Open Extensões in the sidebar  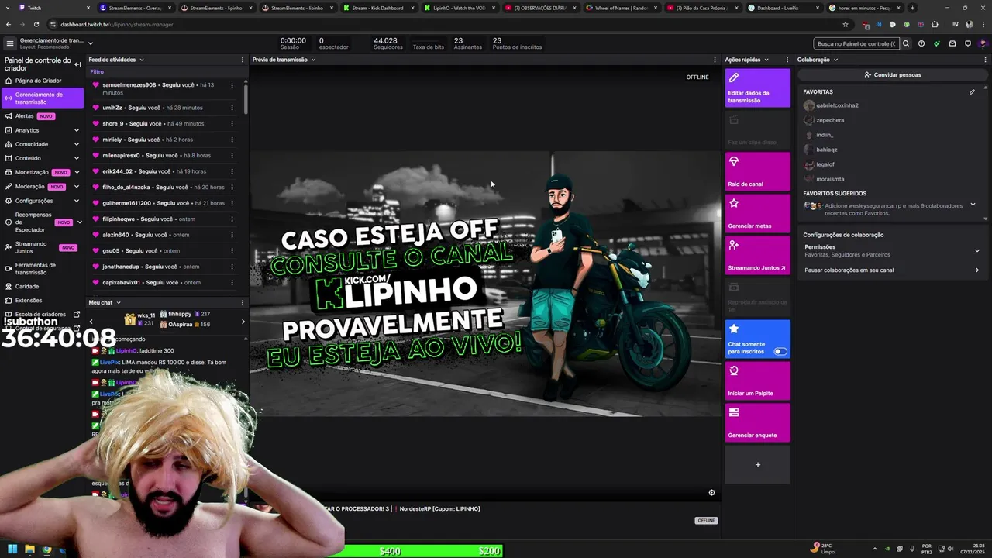43,300
